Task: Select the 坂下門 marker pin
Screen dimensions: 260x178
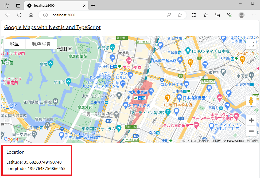Action: pyautogui.click(x=68, y=82)
